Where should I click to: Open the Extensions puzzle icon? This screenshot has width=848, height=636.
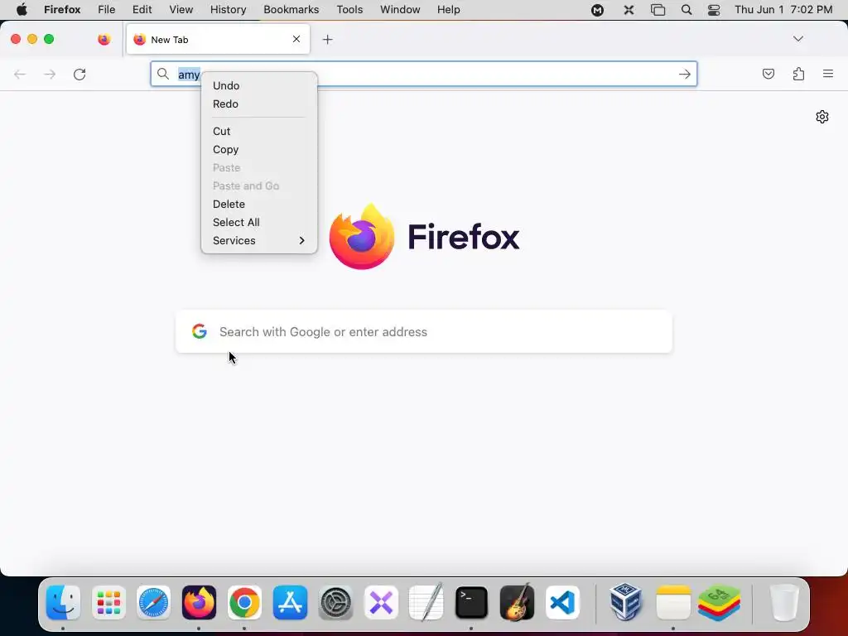(798, 74)
